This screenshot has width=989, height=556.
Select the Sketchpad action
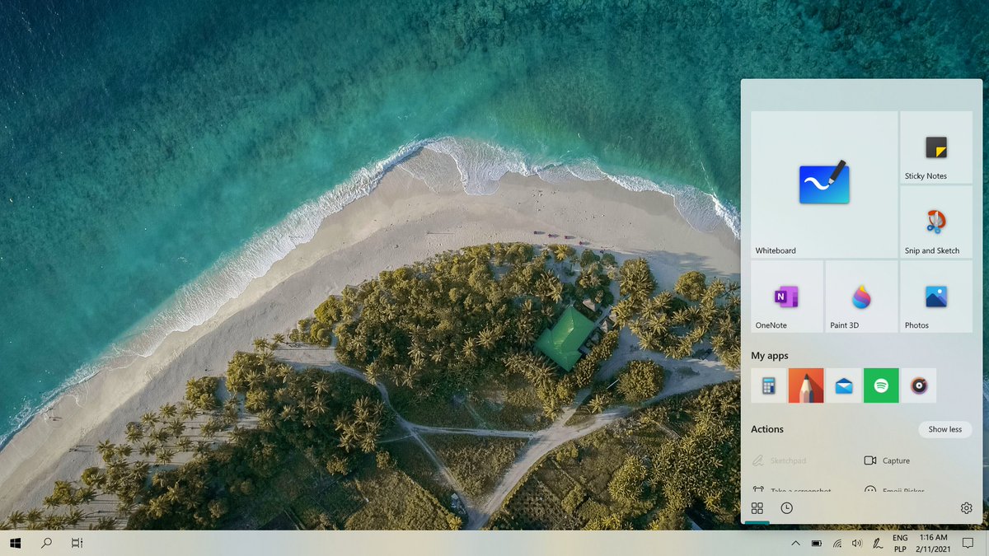(x=779, y=460)
